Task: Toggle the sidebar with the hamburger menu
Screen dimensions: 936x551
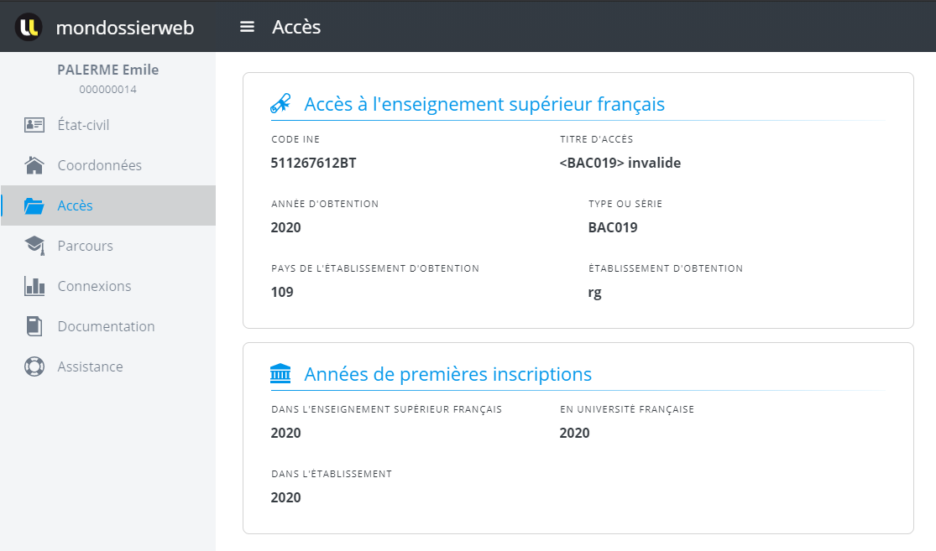Action: [x=247, y=27]
